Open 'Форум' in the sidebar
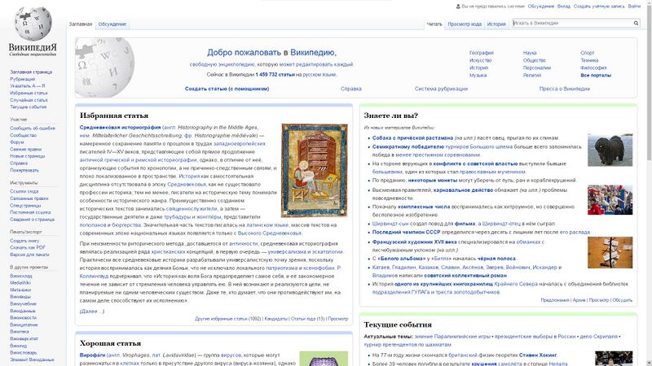Screen dimensions: 652x366 16,142
